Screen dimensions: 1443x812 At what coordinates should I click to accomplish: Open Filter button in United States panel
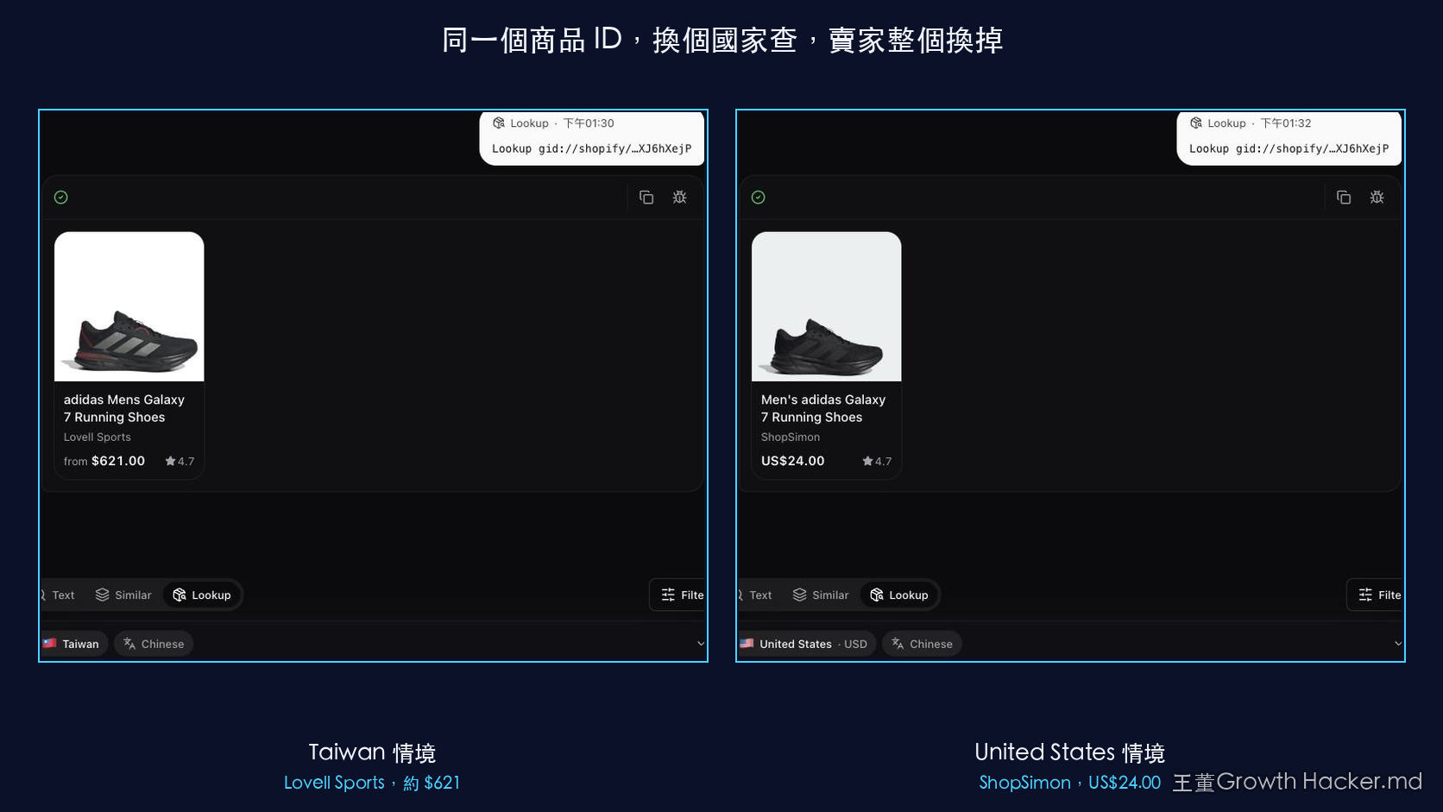(1376, 595)
